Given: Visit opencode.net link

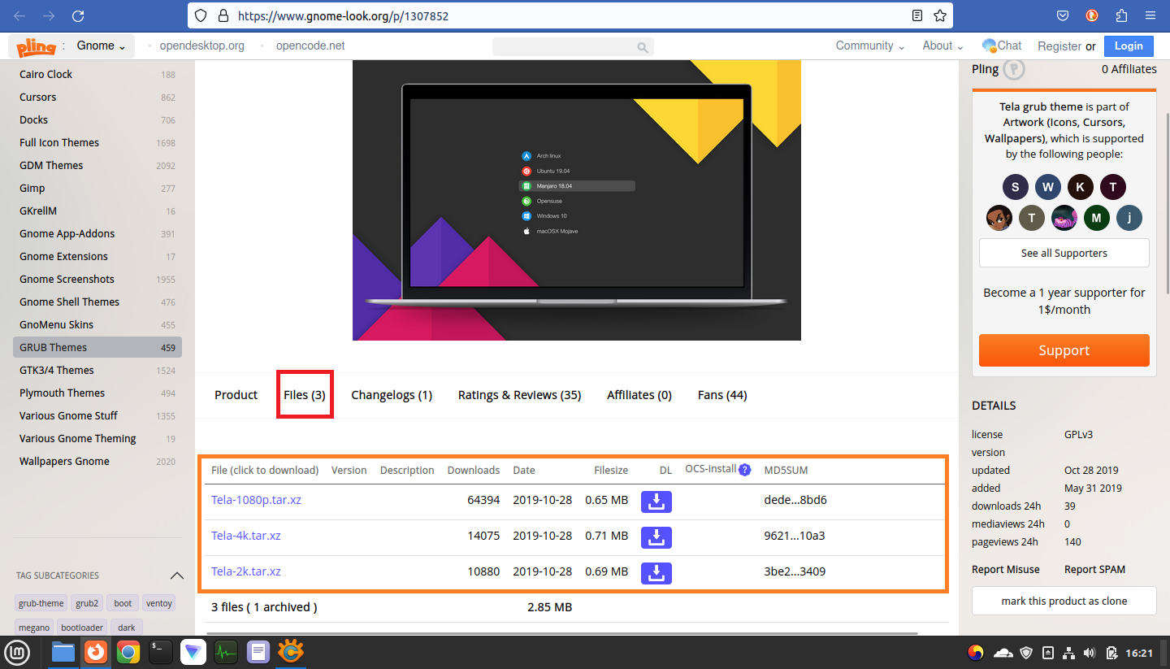Looking at the screenshot, I should 310,46.
